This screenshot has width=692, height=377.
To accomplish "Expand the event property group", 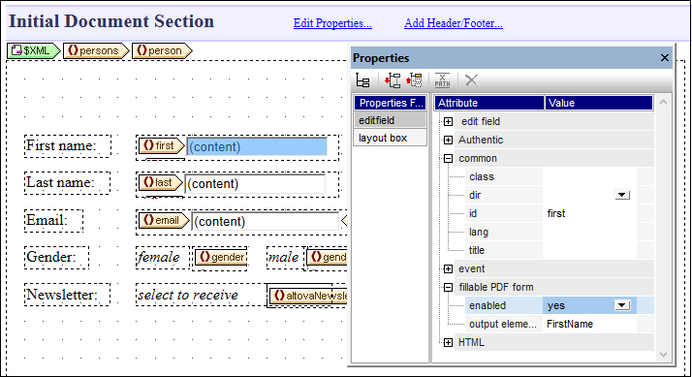I will pyautogui.click(x=448, y=268).
